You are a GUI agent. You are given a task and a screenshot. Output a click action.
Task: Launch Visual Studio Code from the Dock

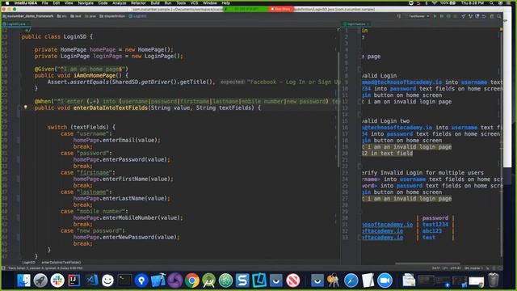(x=92, y=280)
